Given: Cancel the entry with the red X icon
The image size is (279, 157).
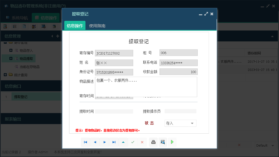Looking at the screenshot, I should coord(142,142).
